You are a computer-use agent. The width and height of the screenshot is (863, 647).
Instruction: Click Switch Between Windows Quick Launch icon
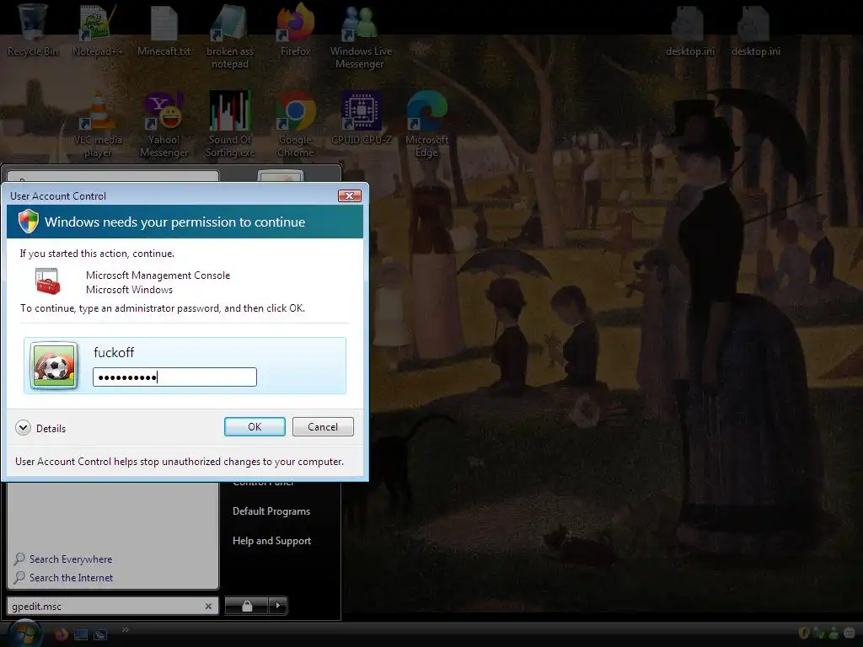[100, 634]
